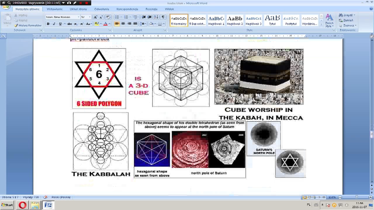374x210 pixels.
Task: Apply the Podtytuł style
Action: pos(291,20)
